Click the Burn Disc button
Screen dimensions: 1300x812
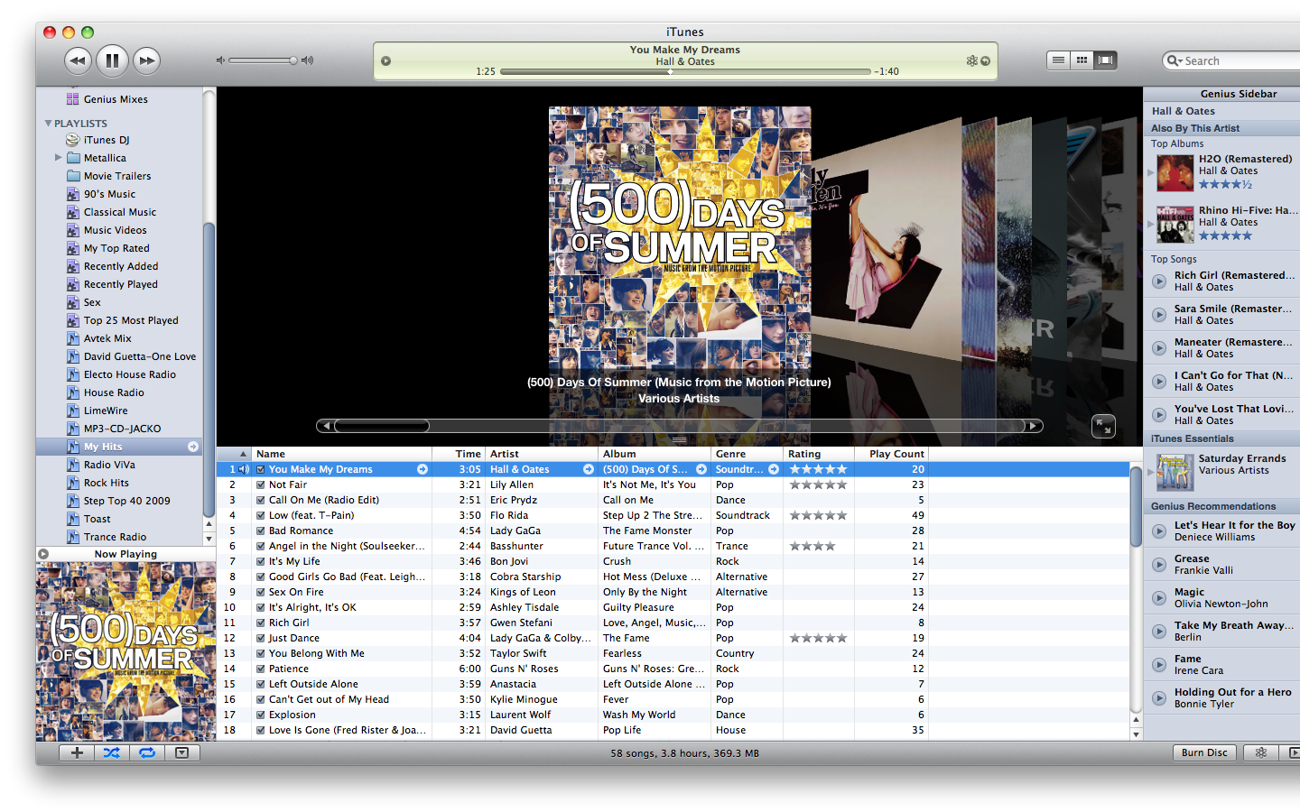click(1204, 752)
